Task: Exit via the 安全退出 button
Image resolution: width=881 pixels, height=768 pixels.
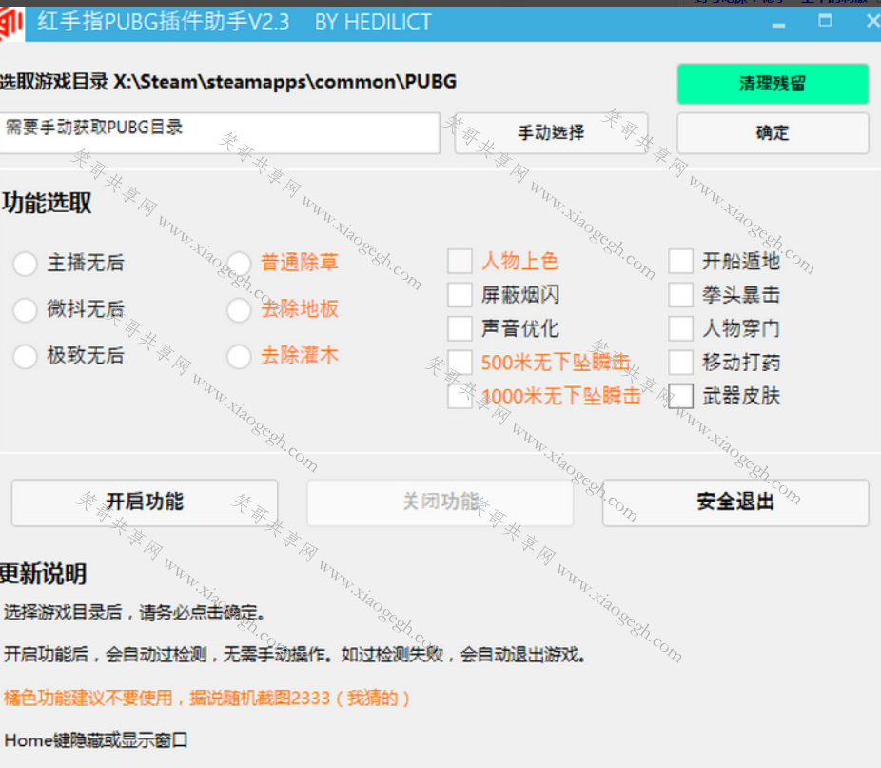Action: tap(735, 502)
